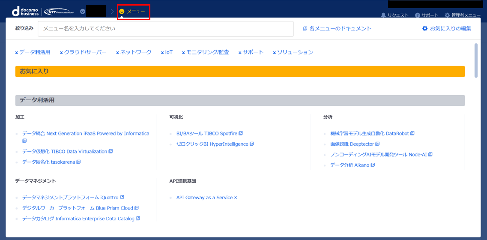Screen dimensions: 487x240
Task: Open API Gateway as a Service X
Action: coord(206,198)
